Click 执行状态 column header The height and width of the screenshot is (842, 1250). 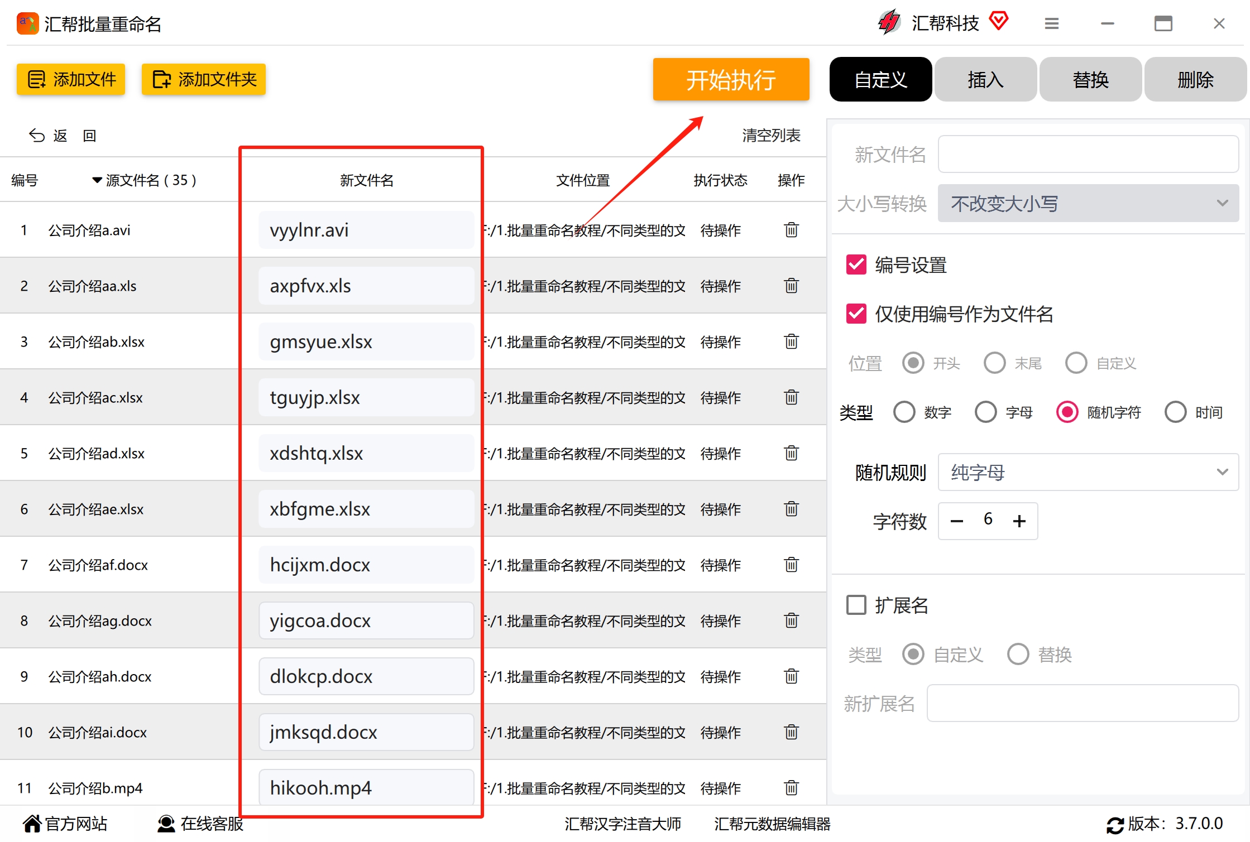pyautogui.click(x=720, y=180)
